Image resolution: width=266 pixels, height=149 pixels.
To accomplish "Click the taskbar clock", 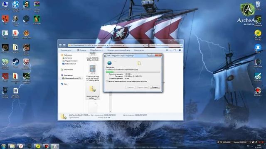I will [x=259, y=146].
